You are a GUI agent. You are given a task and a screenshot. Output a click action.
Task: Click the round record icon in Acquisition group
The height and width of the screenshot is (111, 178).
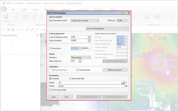coord(42,17)
